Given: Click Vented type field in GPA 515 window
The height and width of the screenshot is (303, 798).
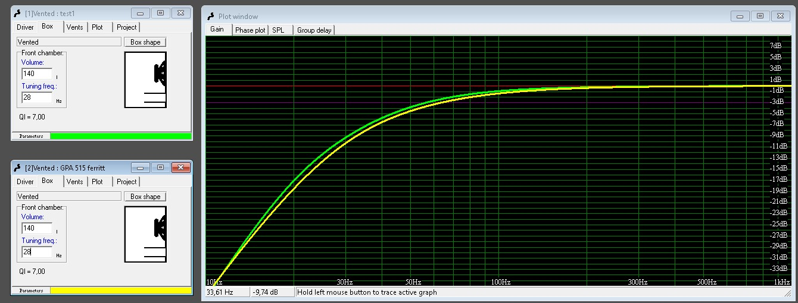Looking at the screenshot, I should pos(69,197).
